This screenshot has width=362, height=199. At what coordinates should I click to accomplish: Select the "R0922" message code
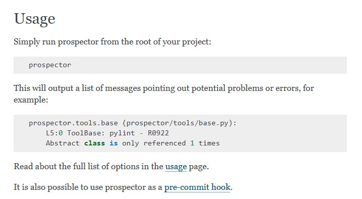point(159,133)
